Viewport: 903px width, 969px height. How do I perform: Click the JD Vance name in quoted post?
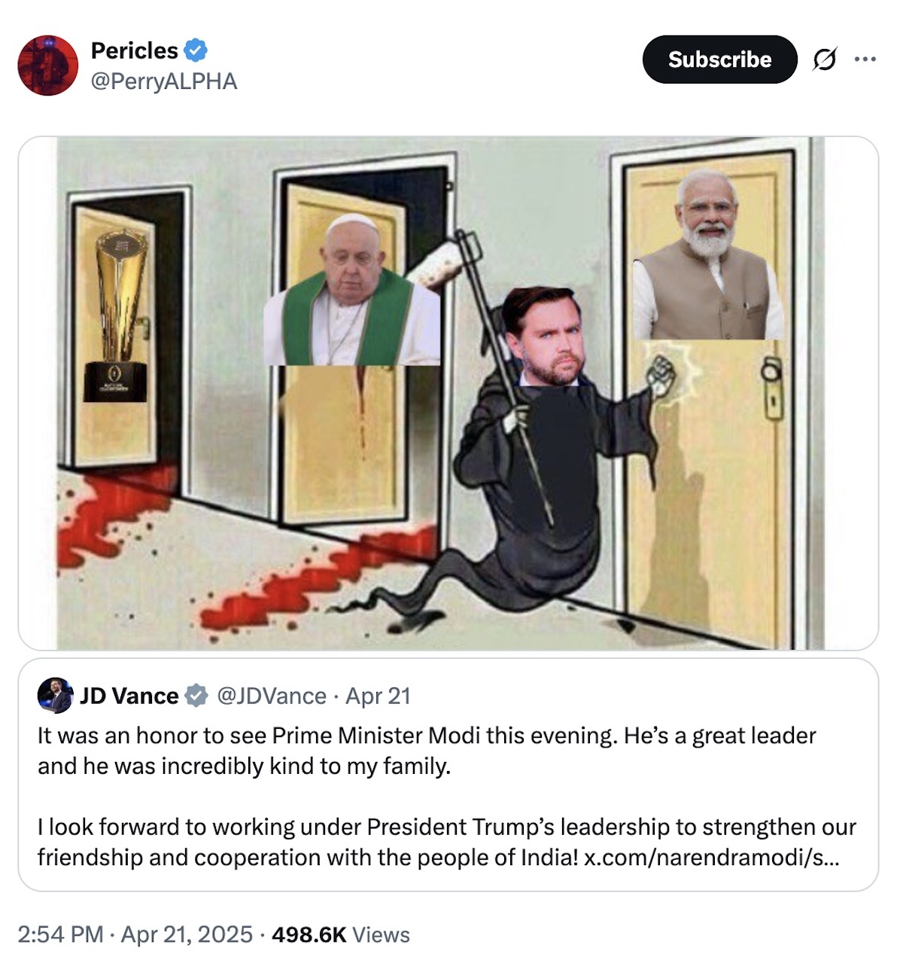point(129,696)
